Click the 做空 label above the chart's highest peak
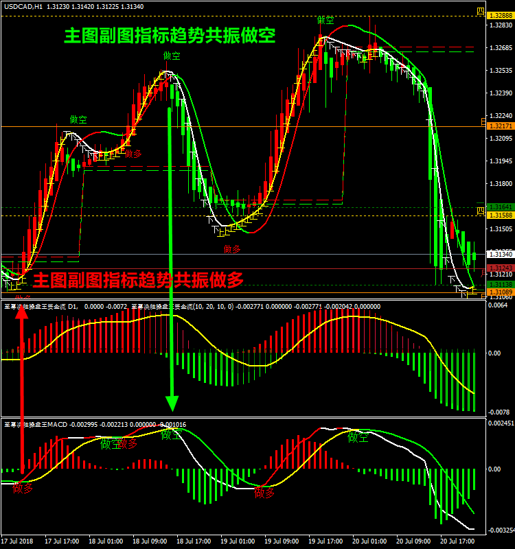Screen dimensions: 515x549 [x=325, y=20]
